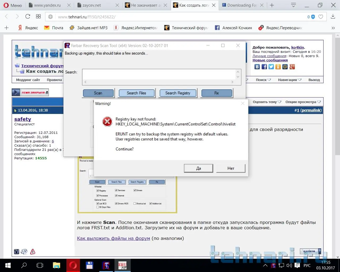
Task: Open the Зайцев.нет! MP3 bookmark
Action: coord(88,28)
